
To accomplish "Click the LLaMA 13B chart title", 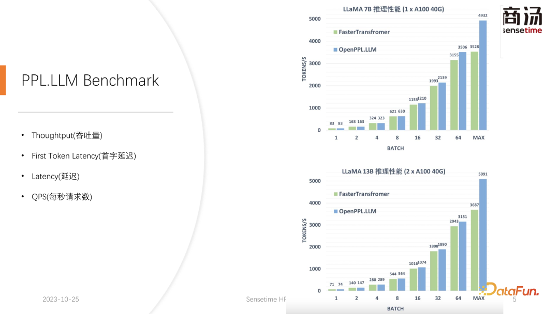I will coord(393,171).
